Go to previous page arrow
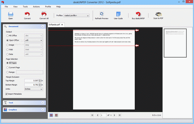 98,115
